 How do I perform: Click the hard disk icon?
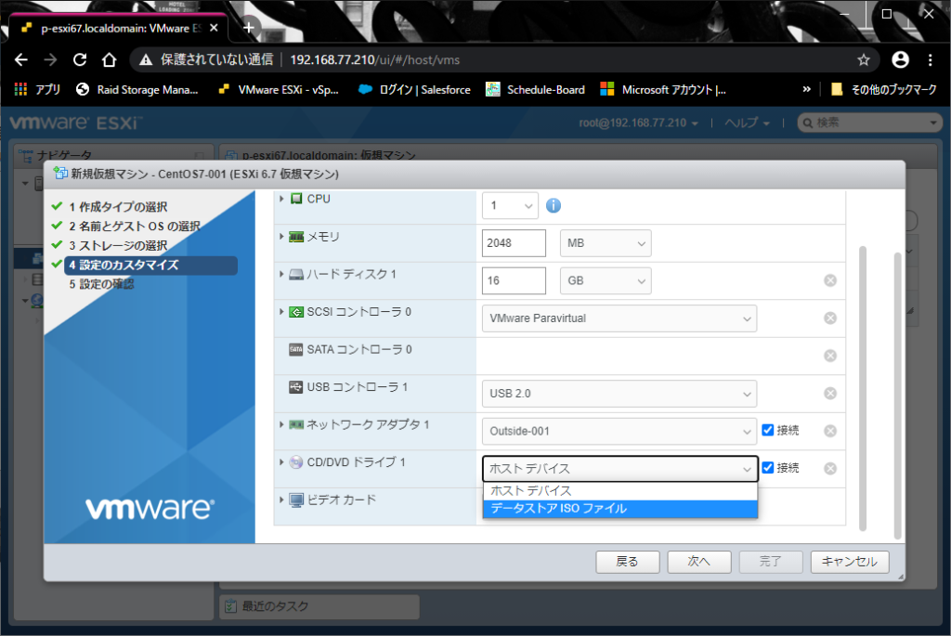pyautogui.click(x=296, y=274)
